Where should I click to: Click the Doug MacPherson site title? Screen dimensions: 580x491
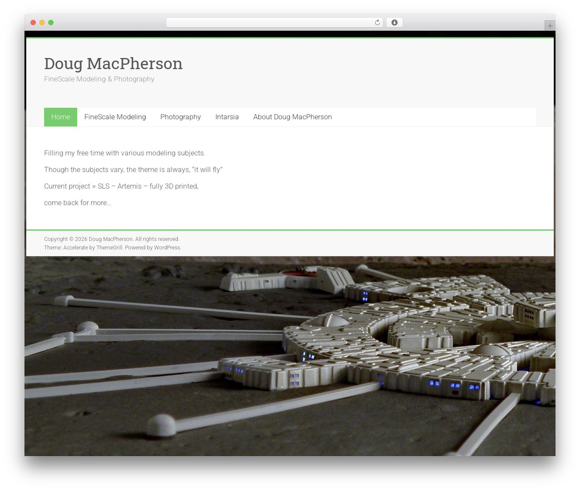113,63
